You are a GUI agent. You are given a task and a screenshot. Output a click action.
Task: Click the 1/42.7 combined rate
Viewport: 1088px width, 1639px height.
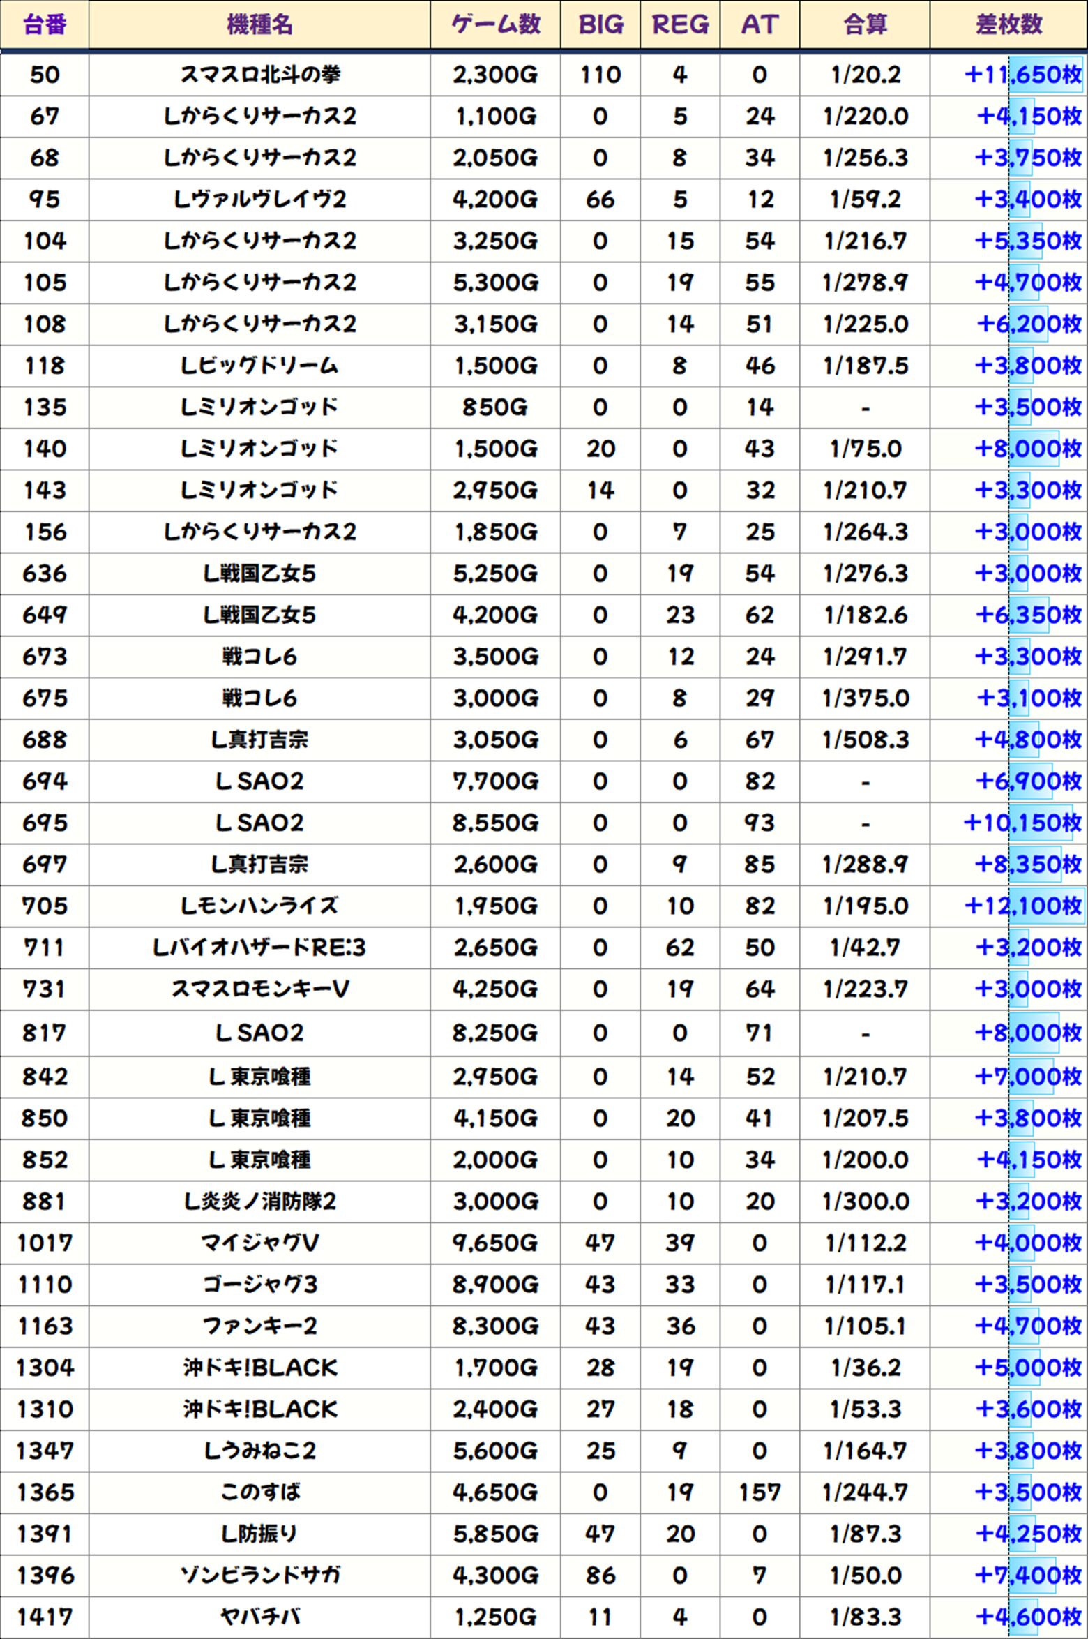point(866,948)
